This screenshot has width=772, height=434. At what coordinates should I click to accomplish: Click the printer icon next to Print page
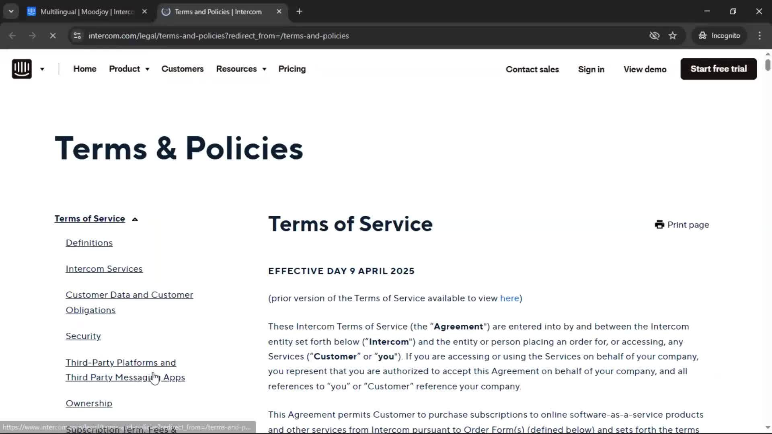pyautogui.click(x=659, y=225)
